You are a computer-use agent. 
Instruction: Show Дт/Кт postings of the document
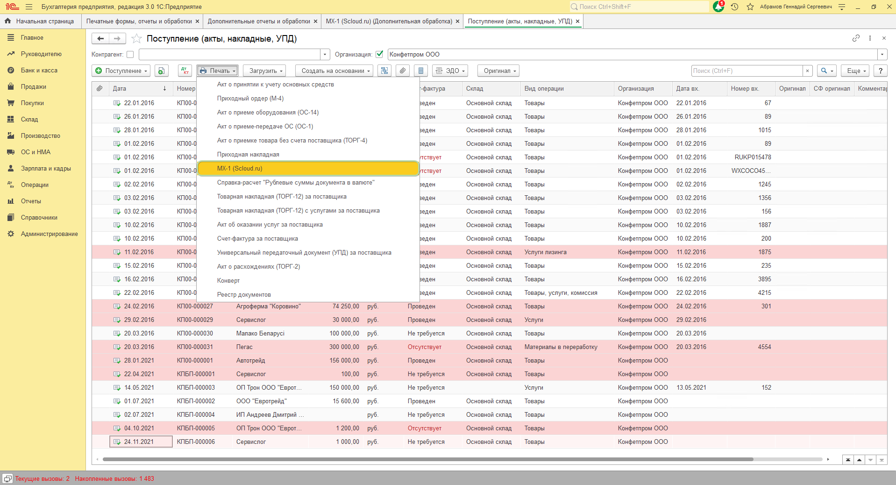[x=185, y=71]
